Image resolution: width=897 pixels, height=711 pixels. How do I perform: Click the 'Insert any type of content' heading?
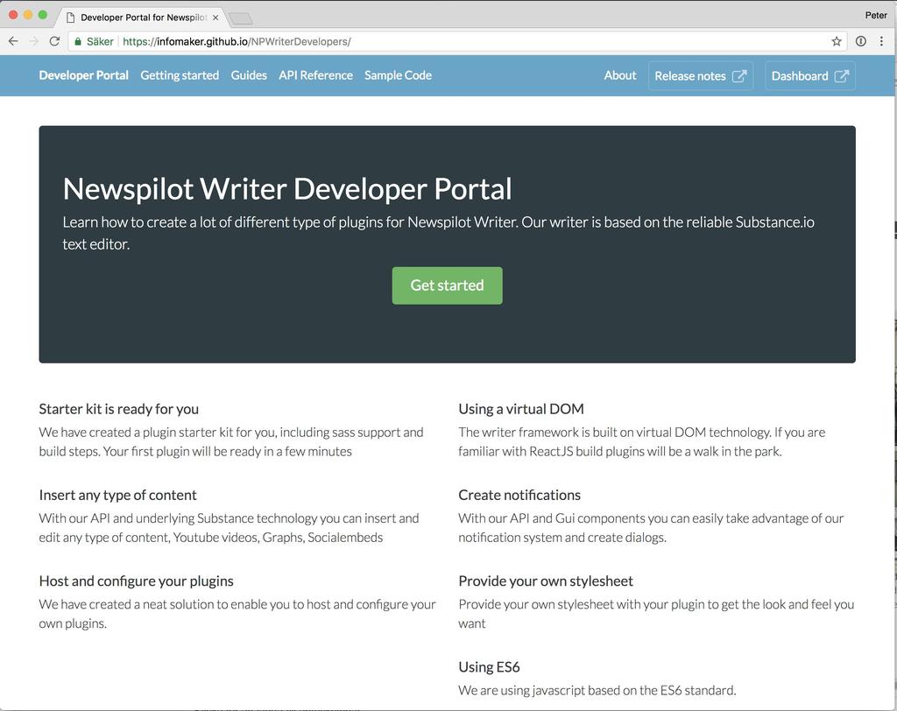118,495
